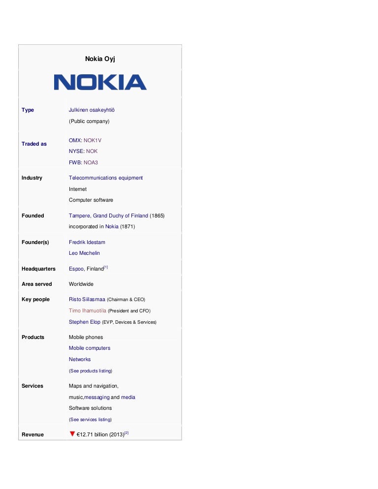378x489 pixels.
Task: Click the red revenue decrease arrow
Action: [72, 434]
